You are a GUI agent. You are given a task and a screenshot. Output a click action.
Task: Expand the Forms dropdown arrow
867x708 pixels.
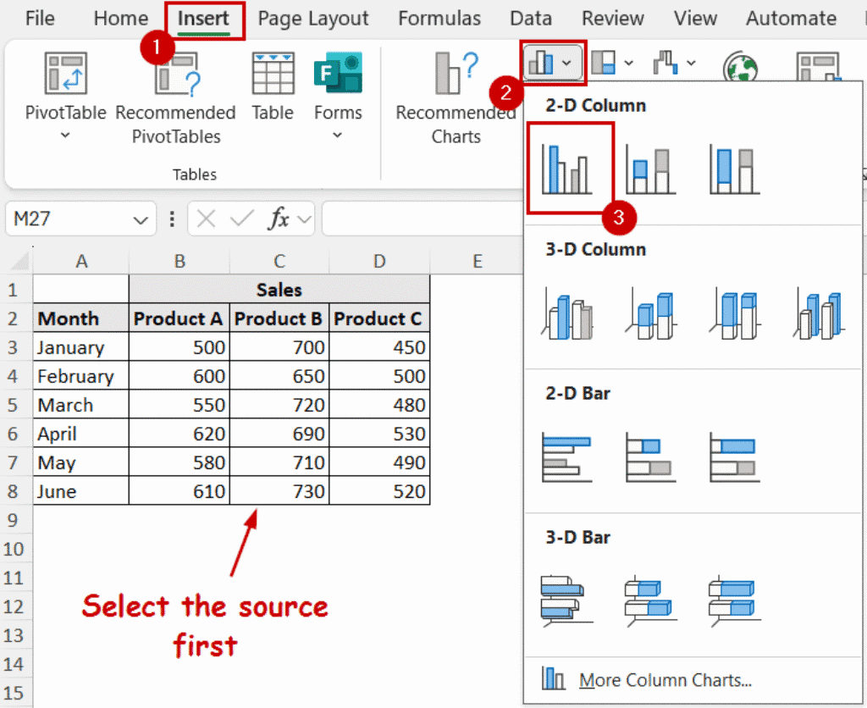338,136
